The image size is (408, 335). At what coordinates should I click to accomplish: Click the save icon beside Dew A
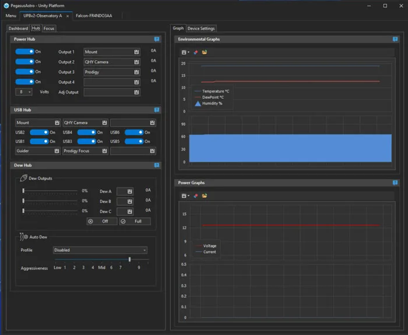[129, 191]
